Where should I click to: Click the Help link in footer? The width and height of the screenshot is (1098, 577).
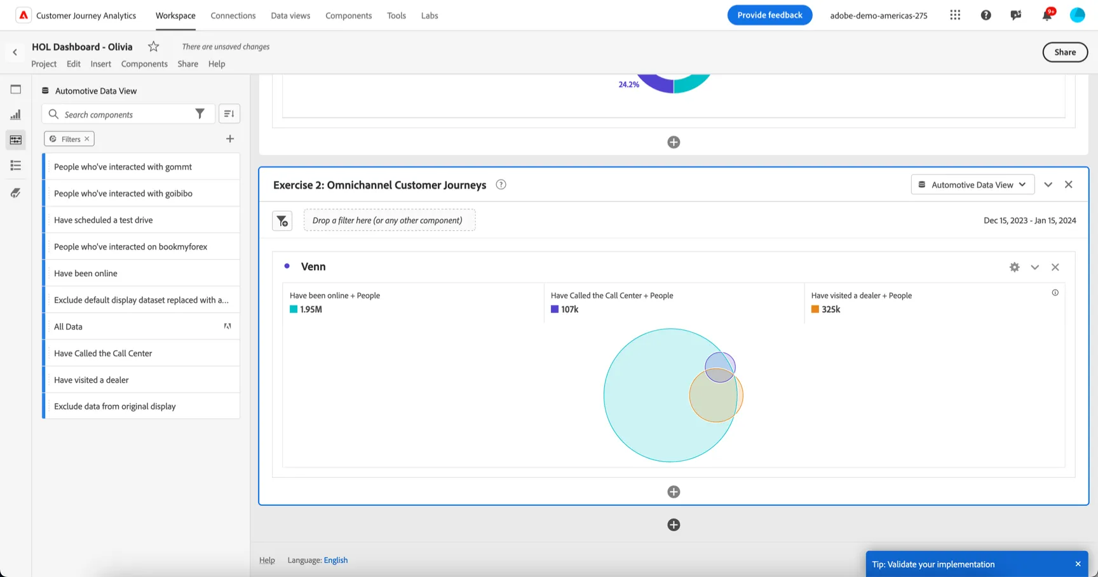[x=267, y=560]
